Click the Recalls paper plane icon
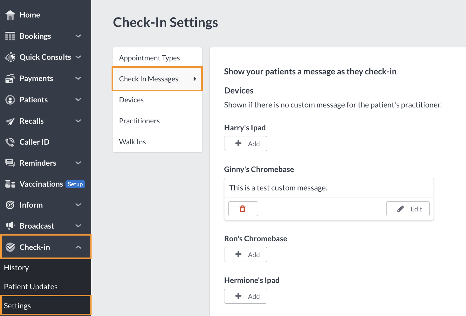This screenshot has height=316, width=466. 10,121
